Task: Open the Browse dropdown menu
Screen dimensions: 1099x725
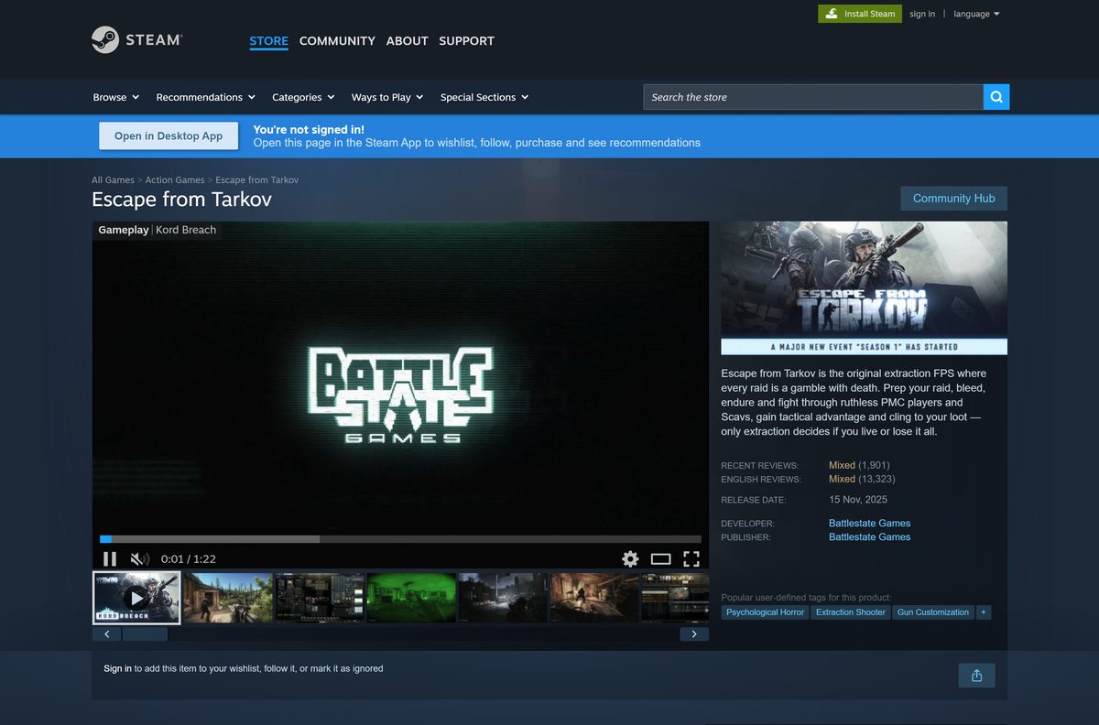Action: tap(115, 97)
